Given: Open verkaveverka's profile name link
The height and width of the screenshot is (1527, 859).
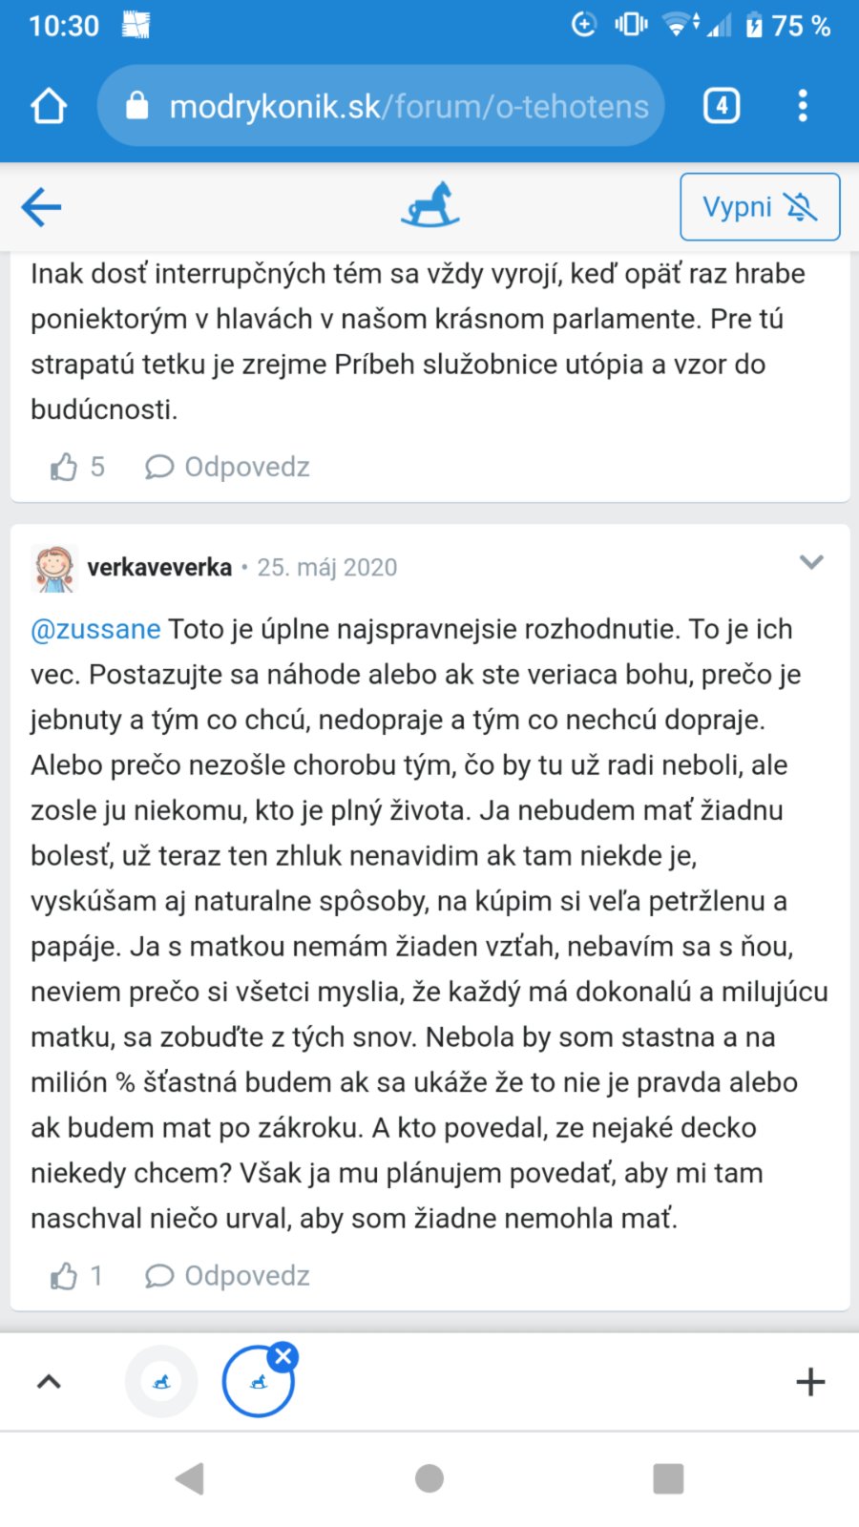Looking at the screenshot, I should pos(159,568).
